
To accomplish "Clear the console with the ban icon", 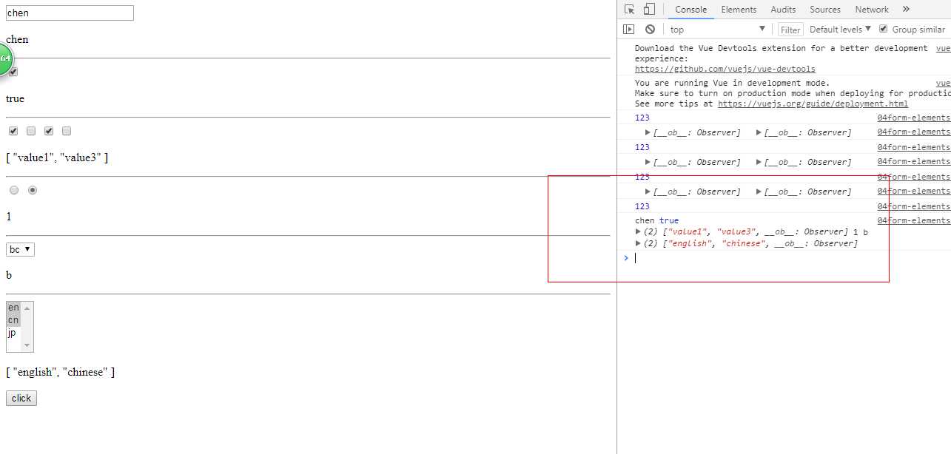I will point(650,30).
